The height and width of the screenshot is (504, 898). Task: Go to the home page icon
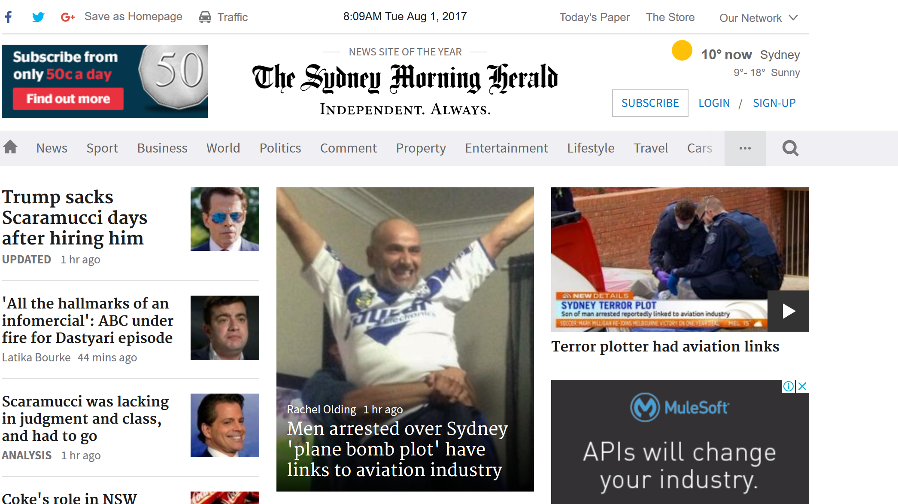pyautogui.click(x=10, y=147)
